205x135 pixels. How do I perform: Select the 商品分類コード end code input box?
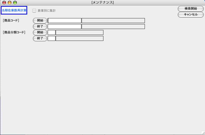52,38
